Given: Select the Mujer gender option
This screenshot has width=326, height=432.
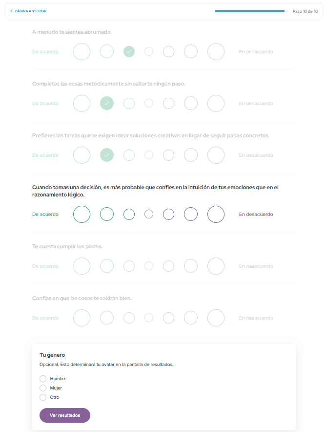Looking at the screenshot, I should click(43, 388).
